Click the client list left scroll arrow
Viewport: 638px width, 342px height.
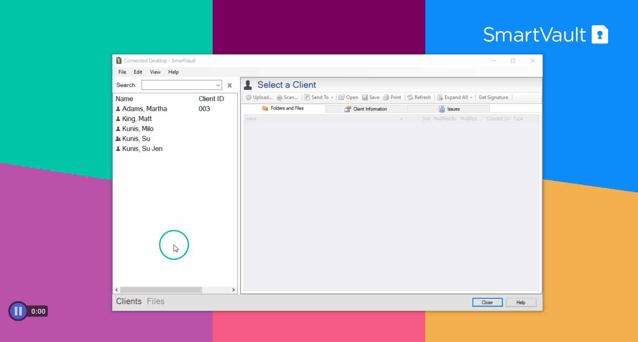117,290
